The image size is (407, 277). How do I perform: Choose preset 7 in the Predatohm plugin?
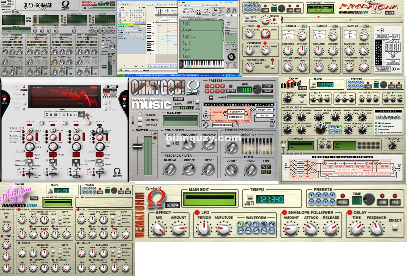(x=254, y=10)
